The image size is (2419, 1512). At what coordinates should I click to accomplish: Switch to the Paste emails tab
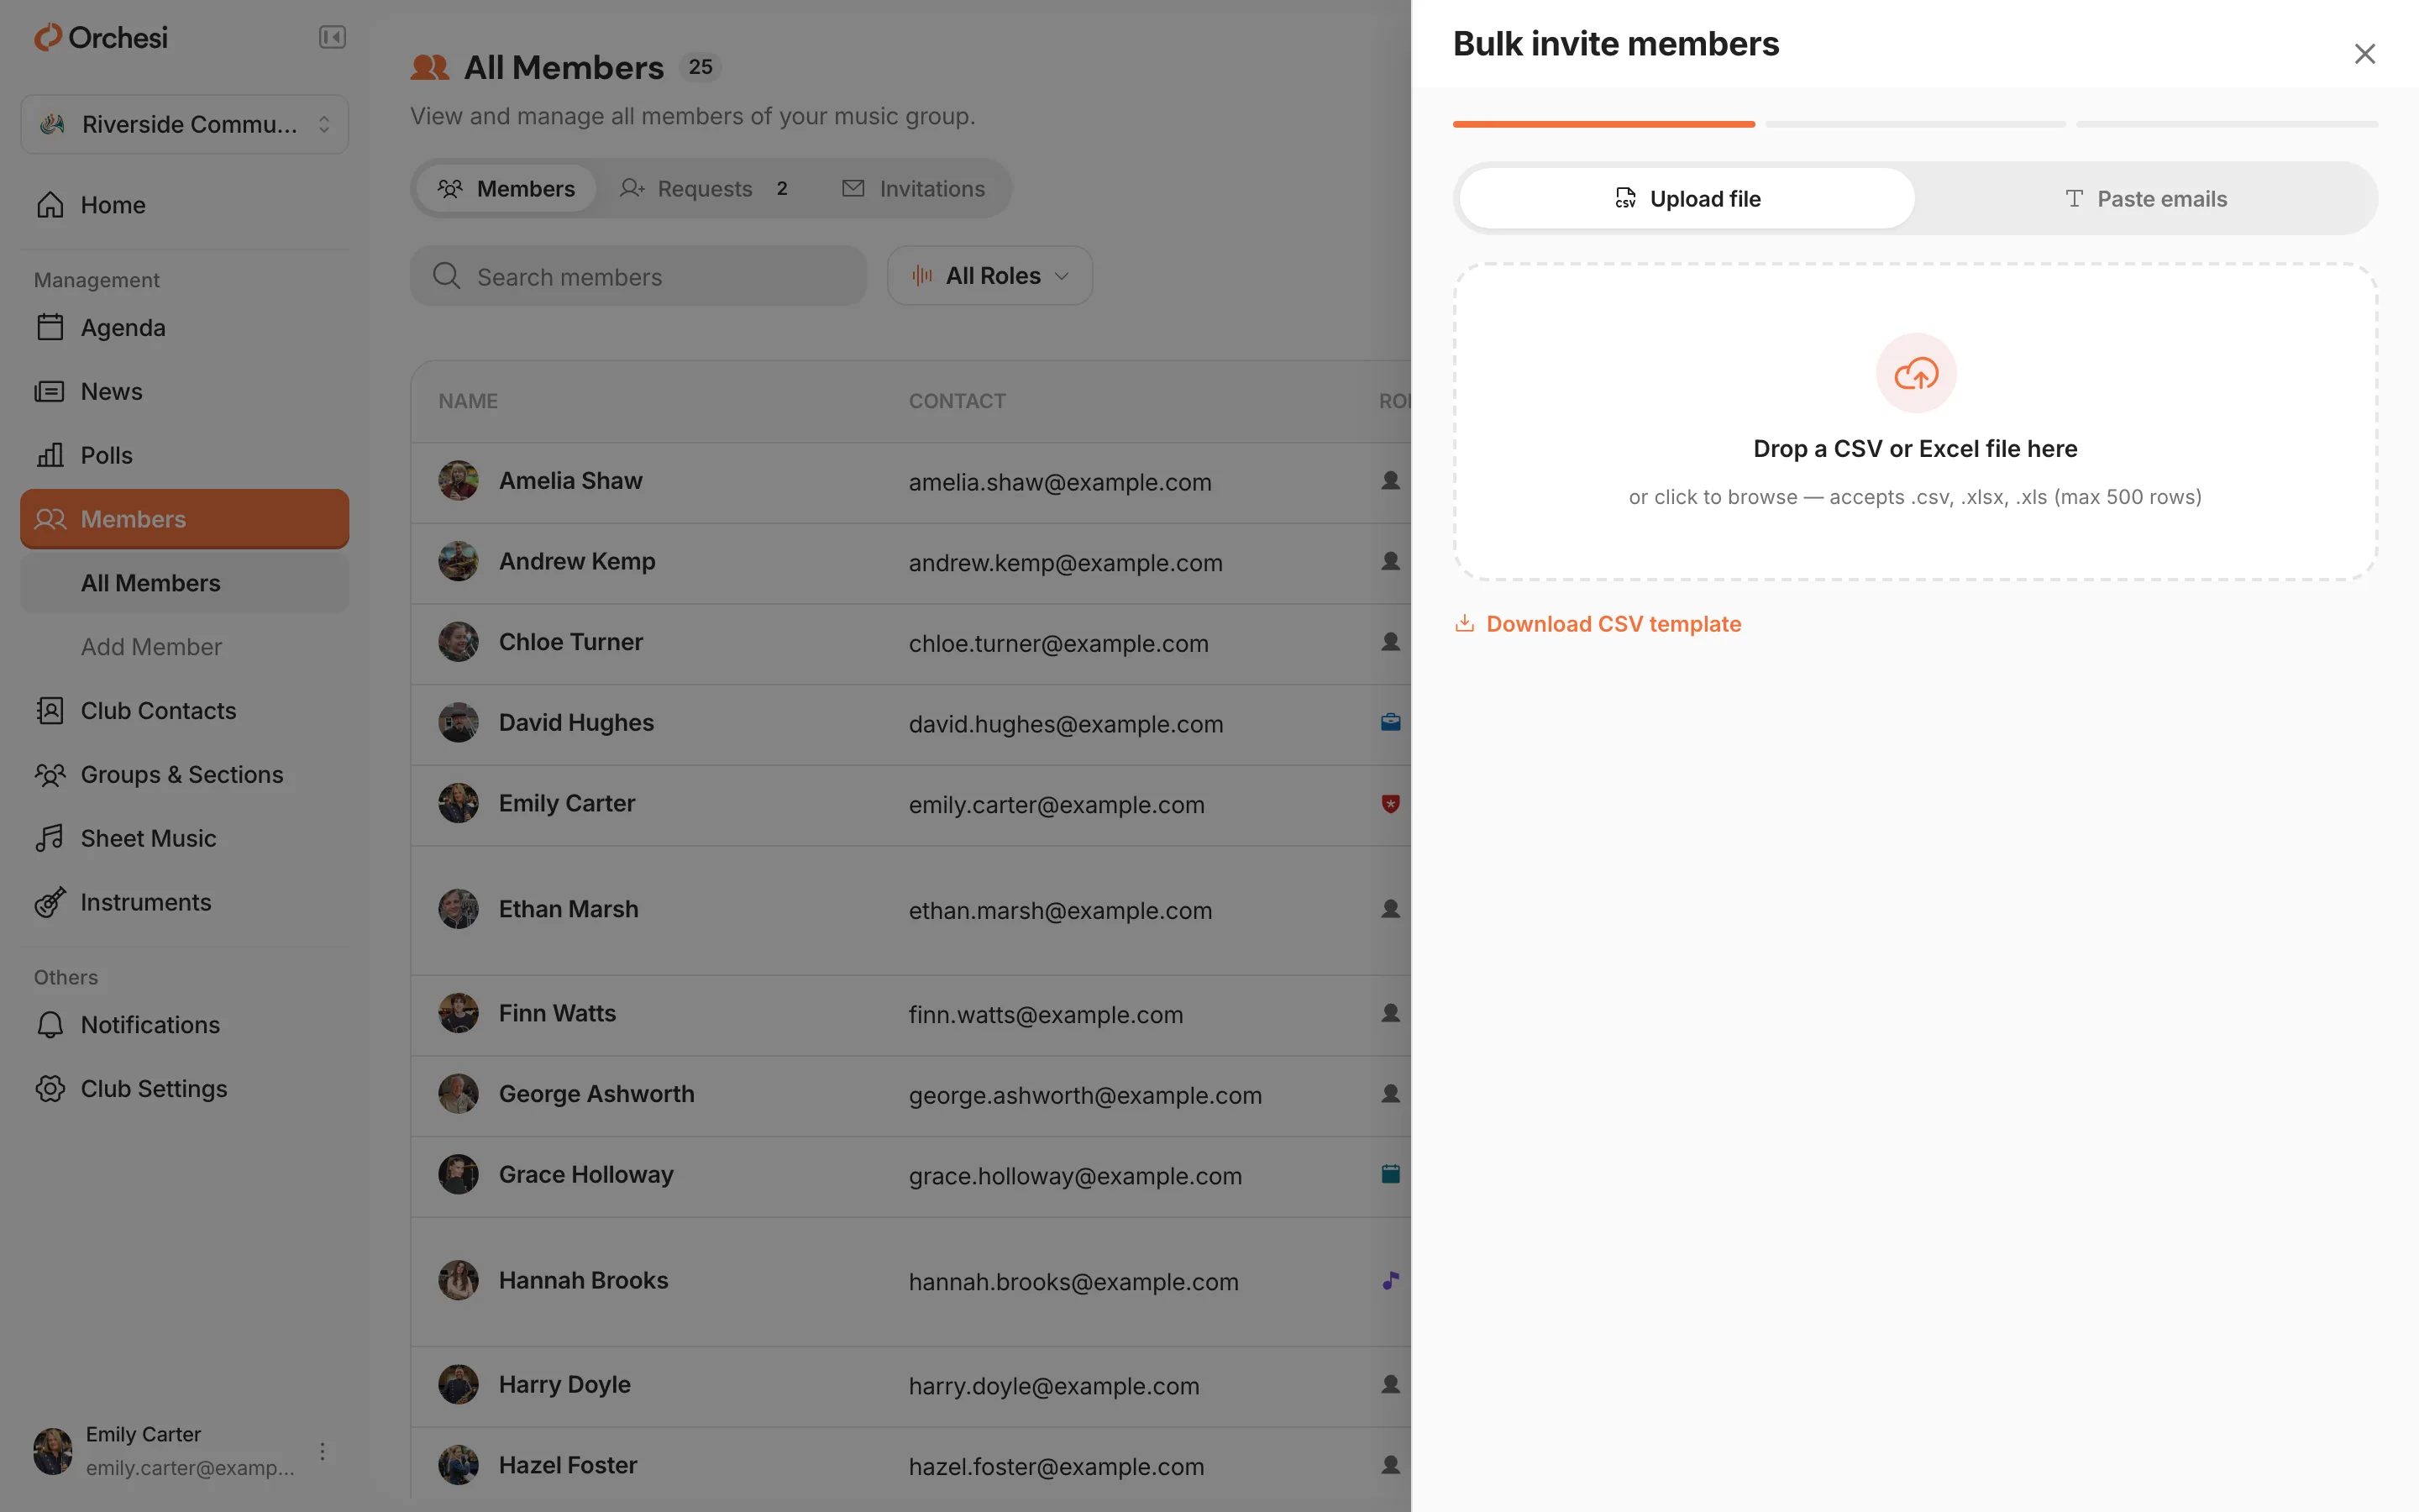[2145, 199]
